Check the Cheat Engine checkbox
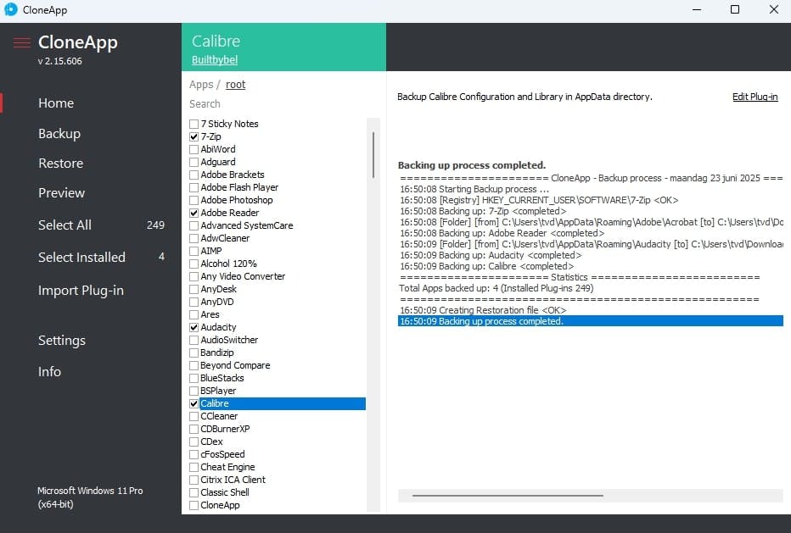The width and height of the screenshot is (791, 533). pyautogui.click(x=194, y=468)
